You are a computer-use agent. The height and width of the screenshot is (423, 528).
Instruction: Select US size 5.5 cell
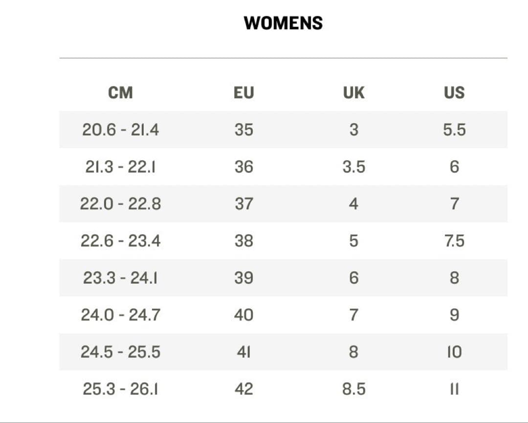pyautogui.click(x=454, y=130)
